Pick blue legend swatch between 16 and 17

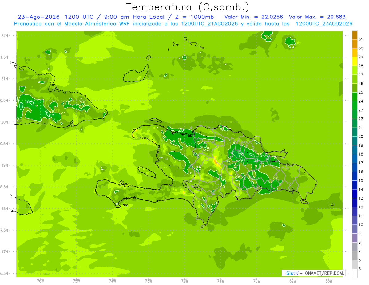click(355, 167)
